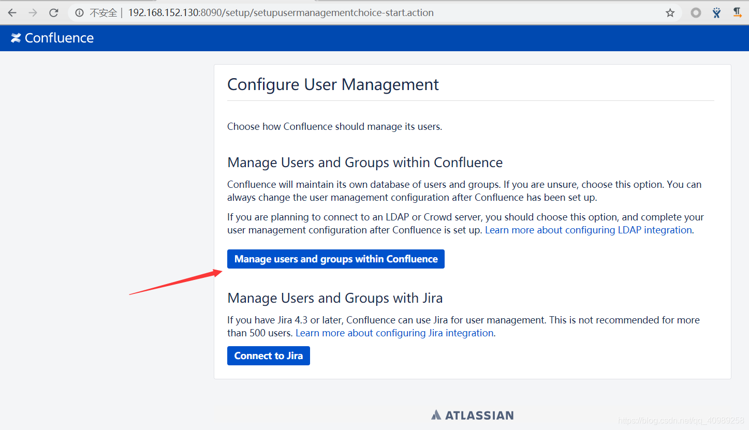Open the blue figure browser extension
This screenshot has width=749, height=430.
coord(716,13)
